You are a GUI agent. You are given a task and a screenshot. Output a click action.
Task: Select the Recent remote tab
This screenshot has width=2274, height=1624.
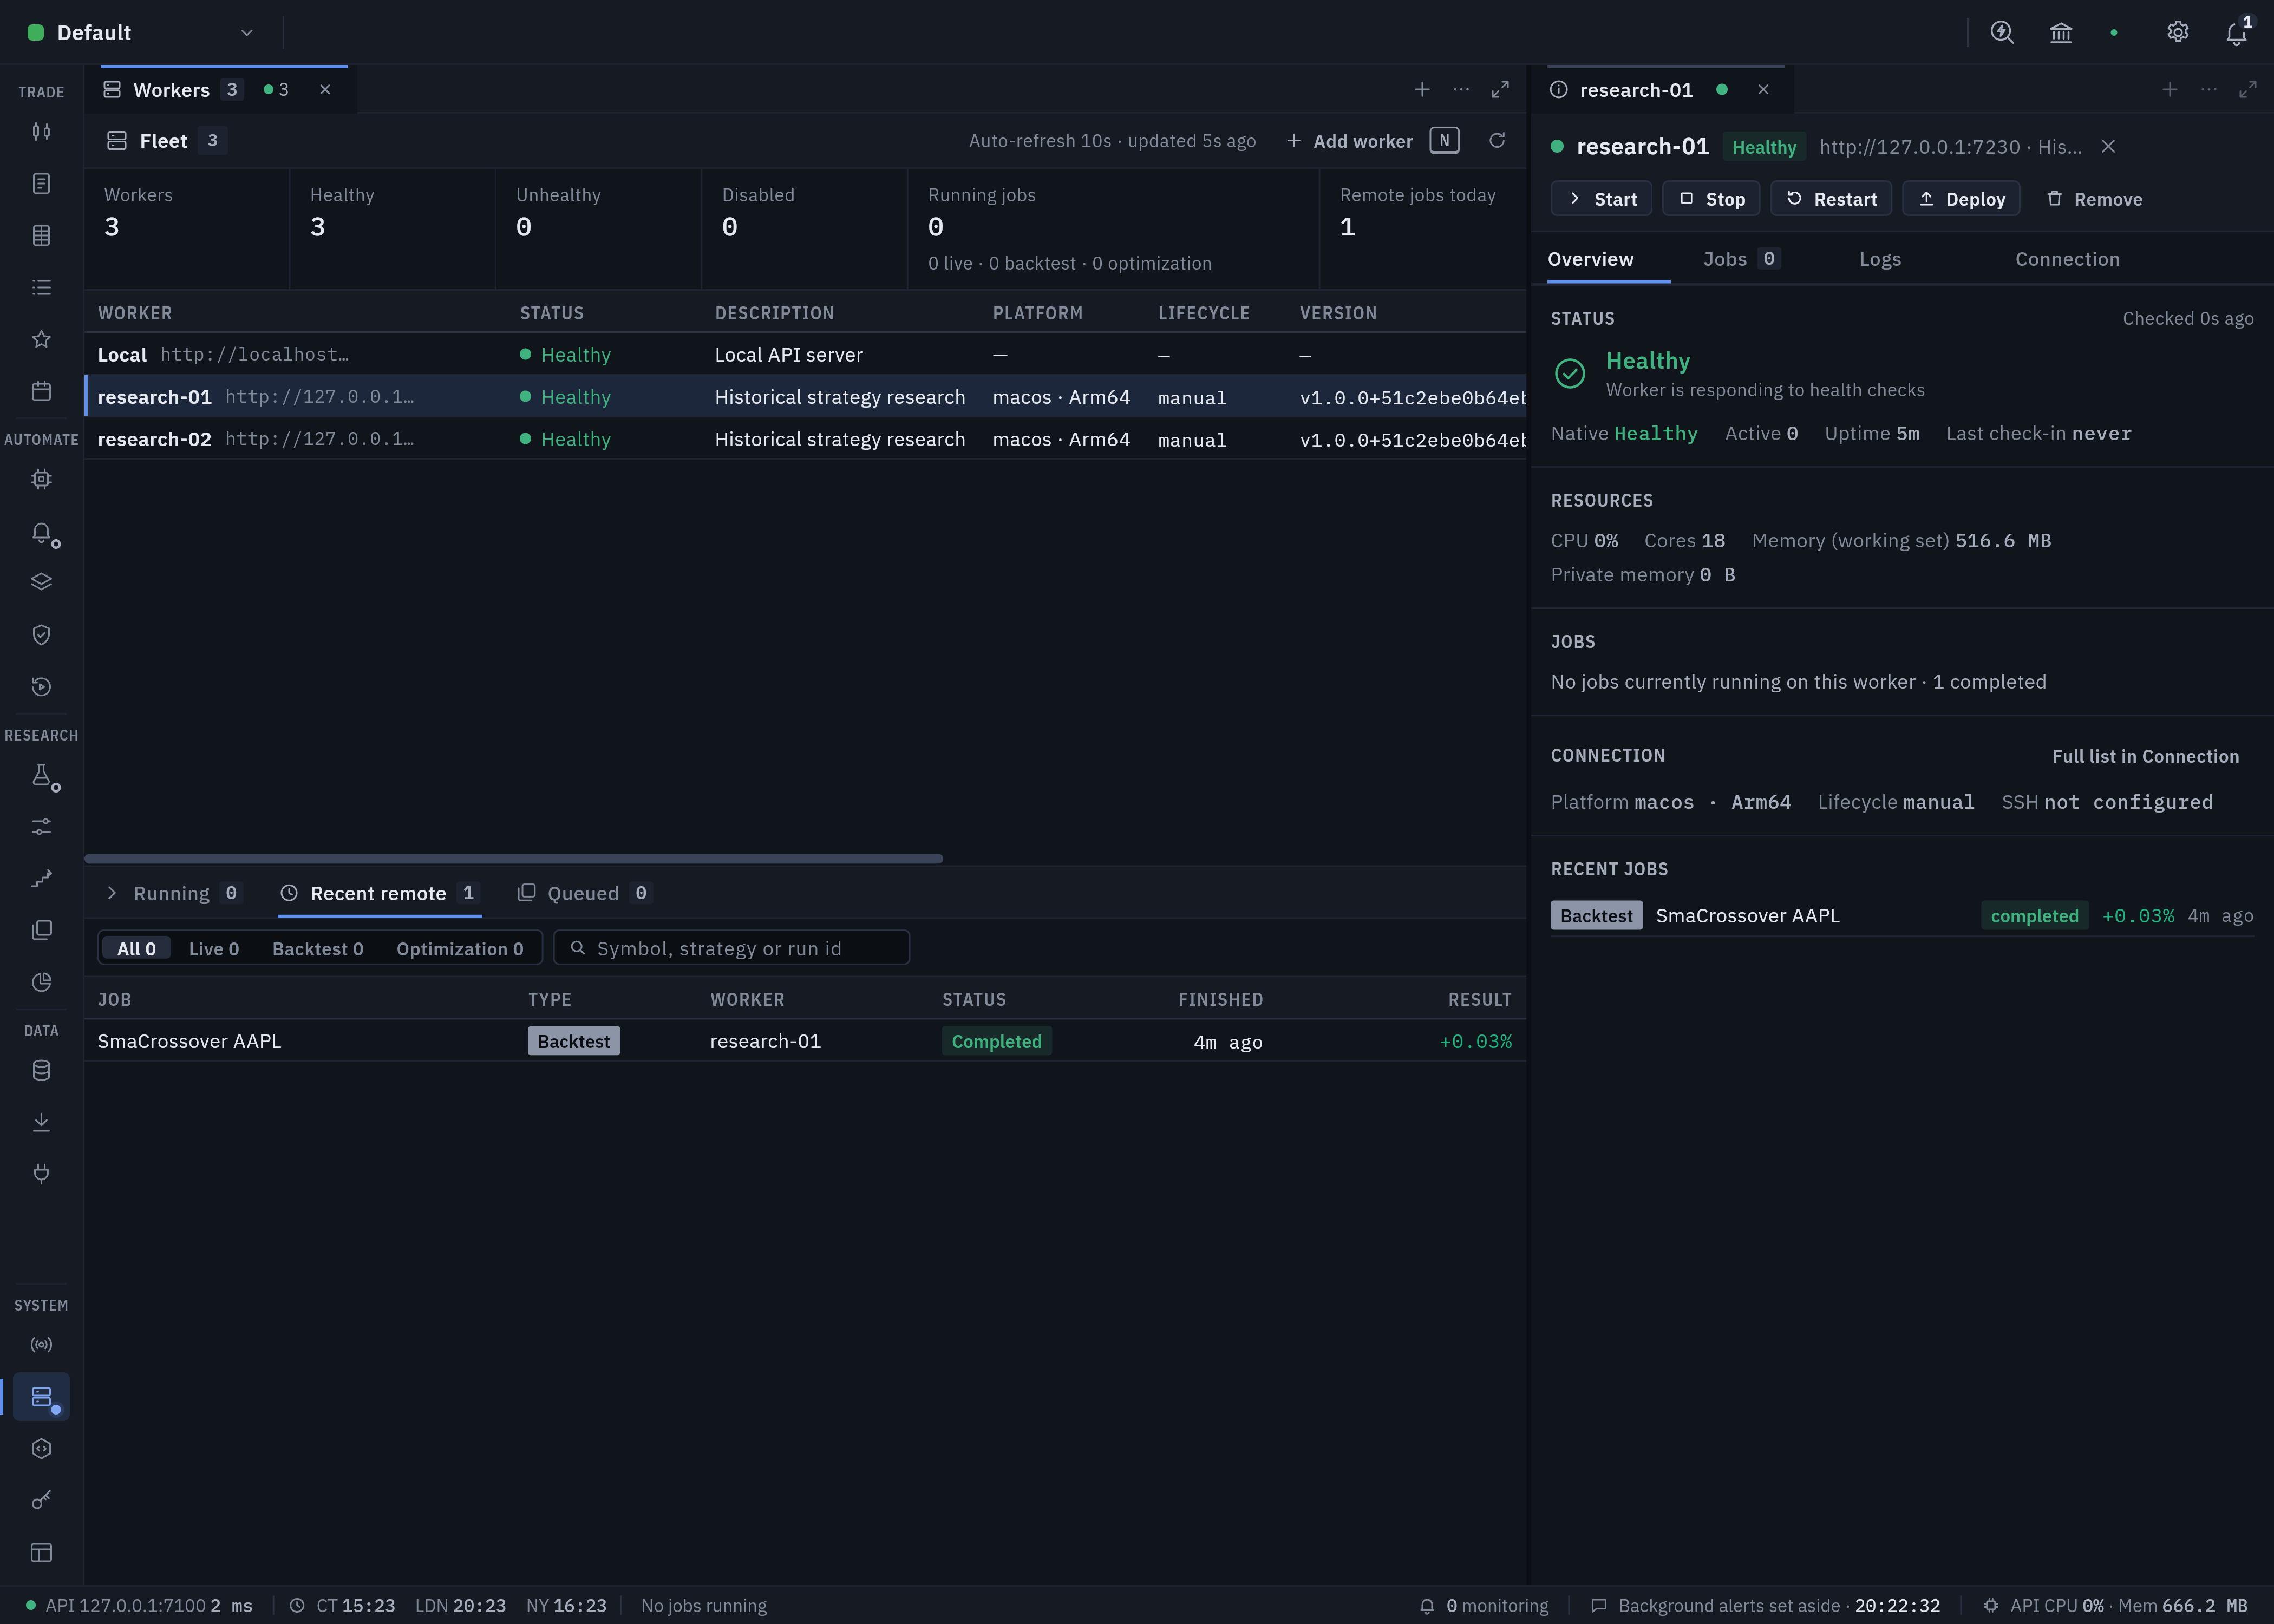tap(380, 893)
